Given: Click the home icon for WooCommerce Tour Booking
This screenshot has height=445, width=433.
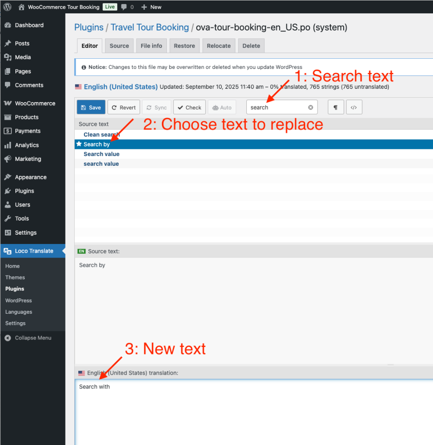Looking at the screenshot, I should point(21,7).
